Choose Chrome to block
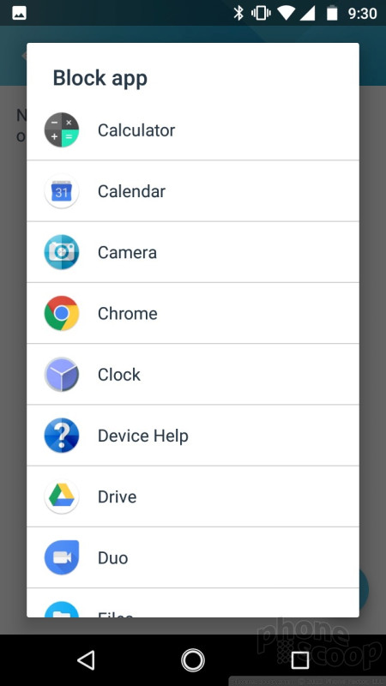Viewport: 386px width, 686px height. click(193, 313)
